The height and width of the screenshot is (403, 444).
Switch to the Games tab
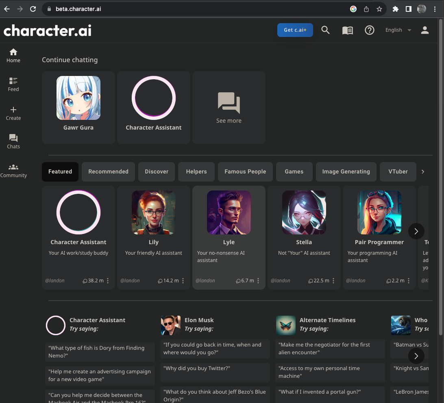click(294, 171)
